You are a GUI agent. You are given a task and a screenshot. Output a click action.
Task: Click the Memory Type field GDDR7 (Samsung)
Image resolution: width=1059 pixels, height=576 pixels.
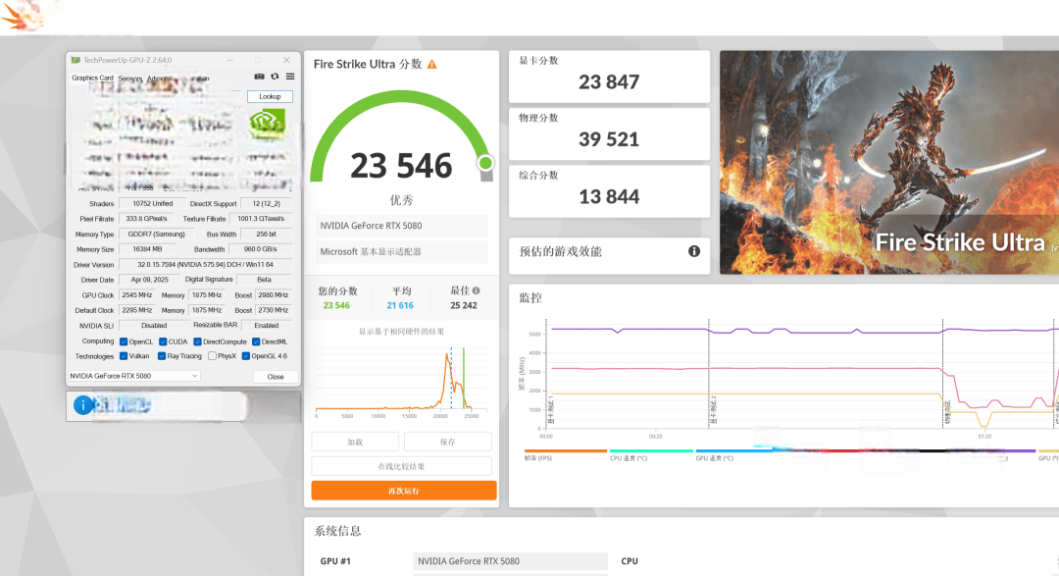click(x=156, y=235)
